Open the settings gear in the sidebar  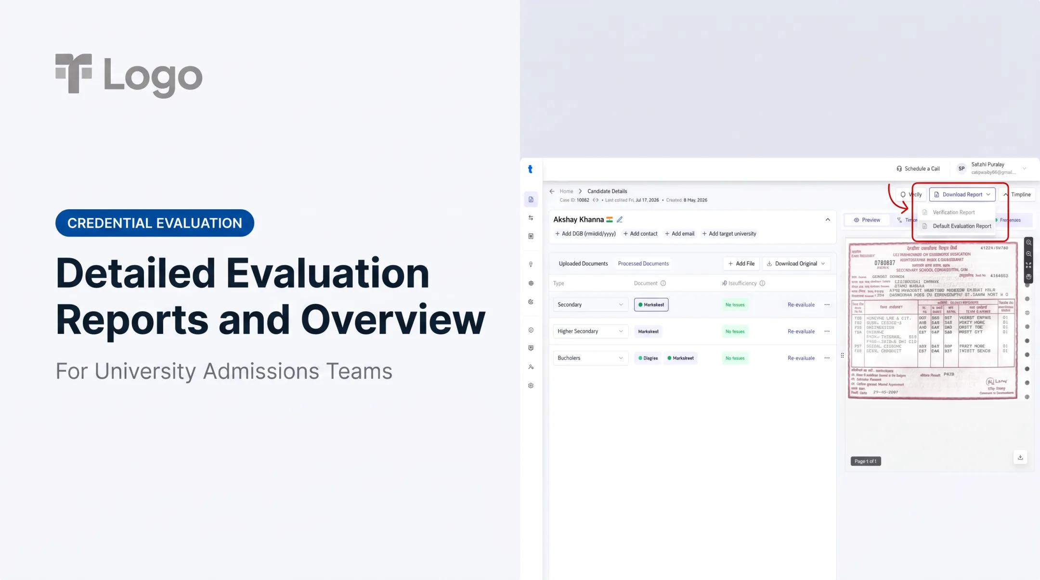pos(531,386)
